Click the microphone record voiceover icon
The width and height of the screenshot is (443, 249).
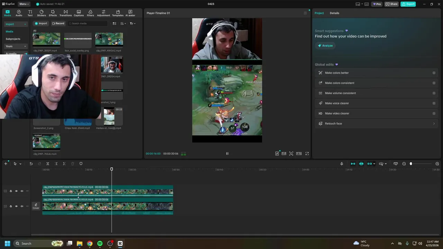(342, 164)
